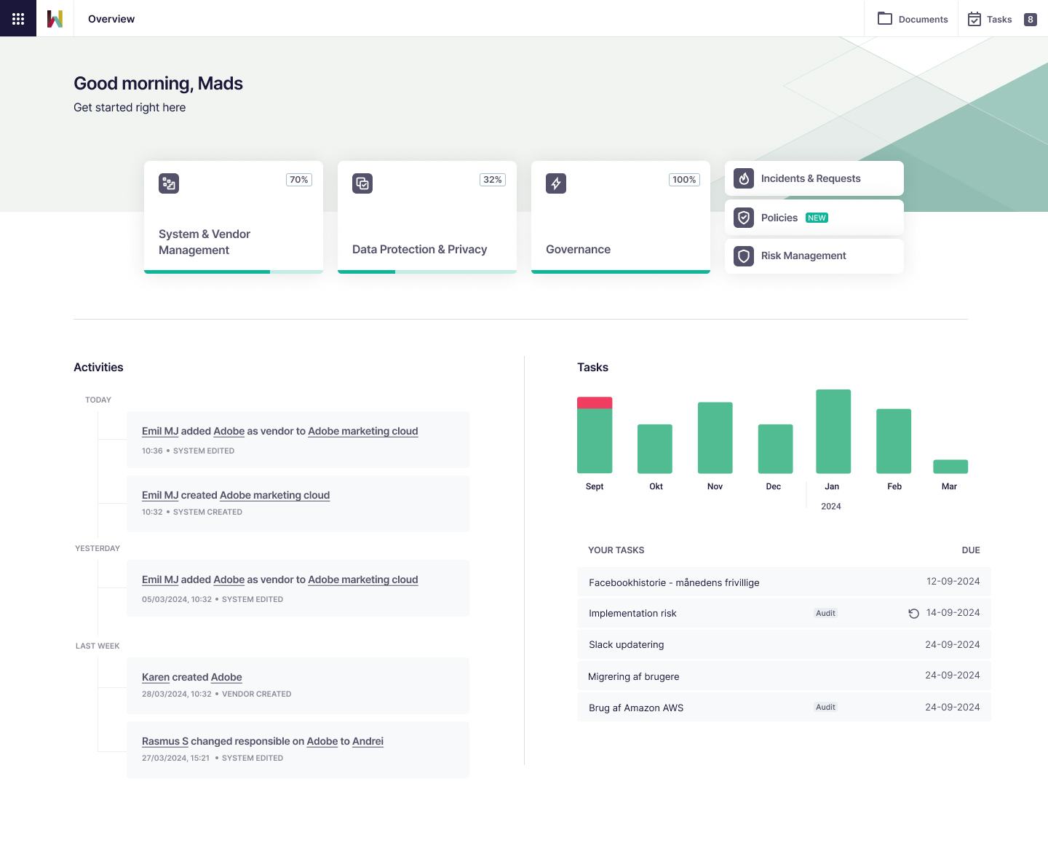Open Andrei from the responsibility change entry
This screenshot has width=1048, height=859.
[x=368, y=741]
